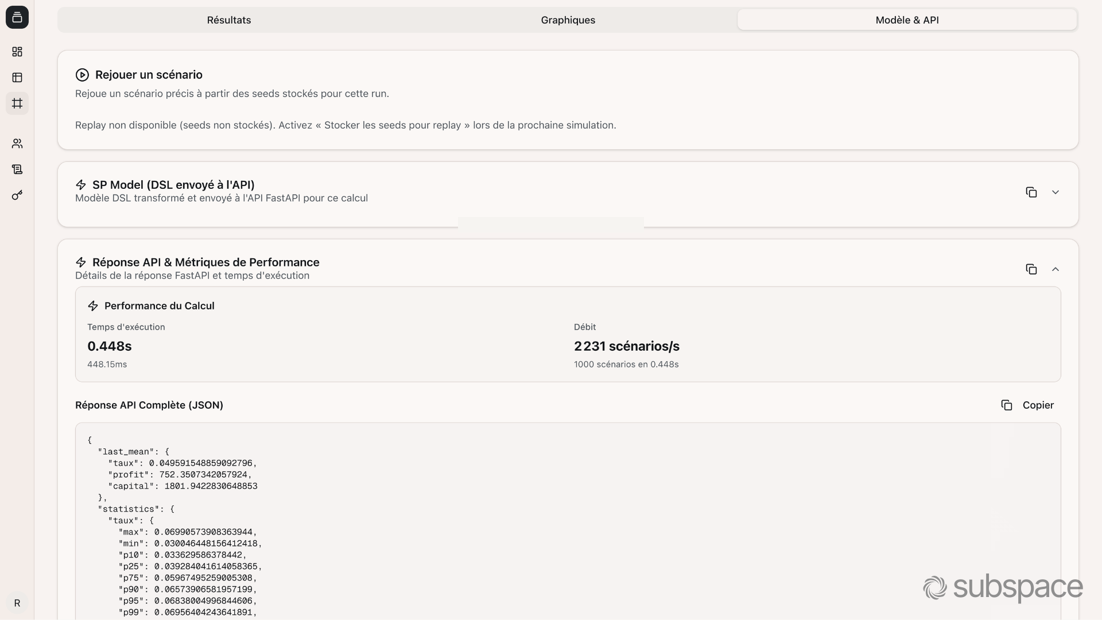1102x620 pixels.
Task: Open the API keys panel in sidebar
Action: tap(17, 195)
